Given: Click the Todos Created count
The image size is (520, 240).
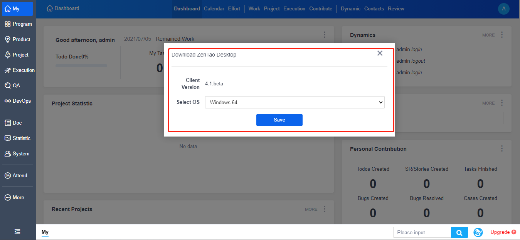Looking at the screenshot, I should pyautogui.click(x=373, y=184).
